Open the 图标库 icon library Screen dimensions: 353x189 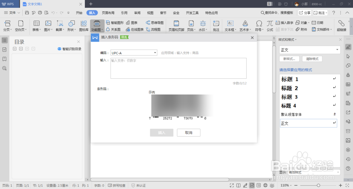[84, 26]
